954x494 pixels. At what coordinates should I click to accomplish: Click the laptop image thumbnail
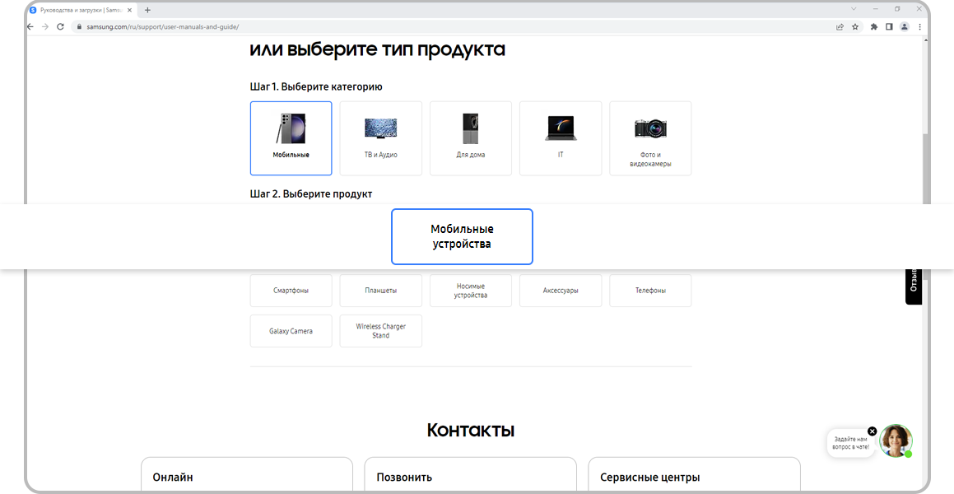[561, 128]
